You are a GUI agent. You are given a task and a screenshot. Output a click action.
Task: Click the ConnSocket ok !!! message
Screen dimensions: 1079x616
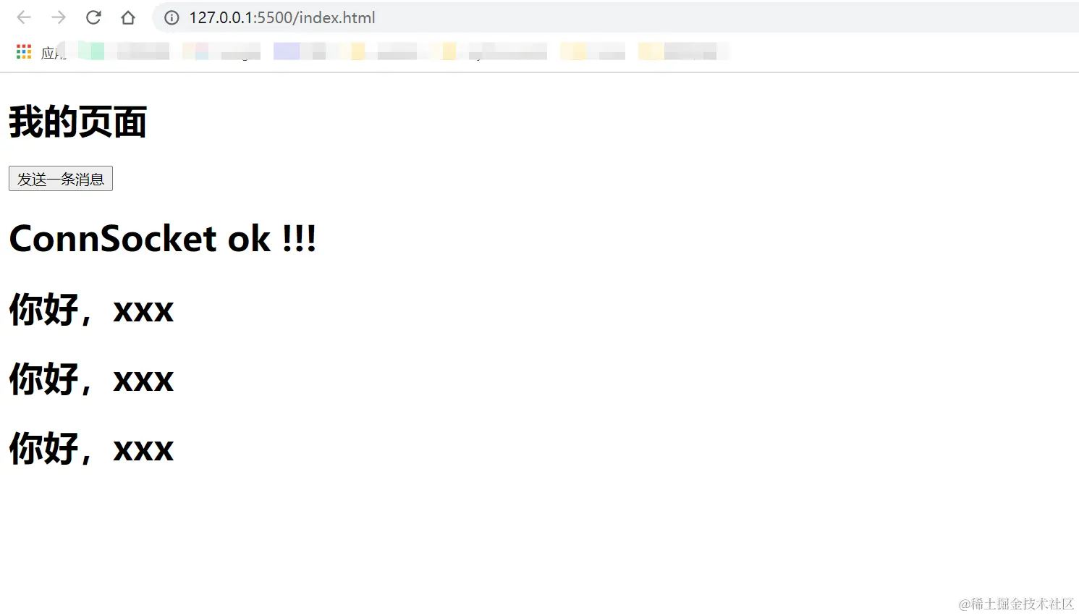(x=163, y=239)
